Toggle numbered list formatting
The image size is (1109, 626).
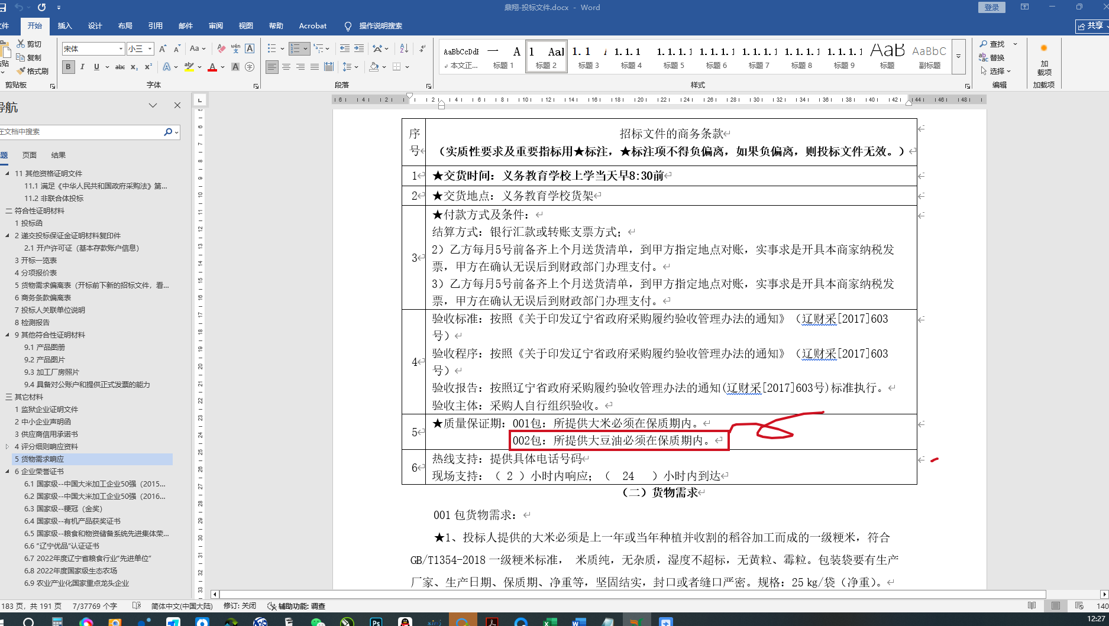click(295, 48)
